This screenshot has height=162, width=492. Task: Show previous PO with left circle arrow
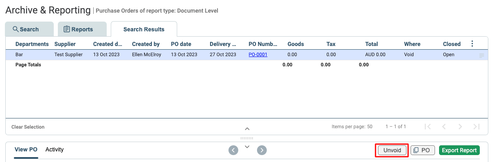pos(233,150)
